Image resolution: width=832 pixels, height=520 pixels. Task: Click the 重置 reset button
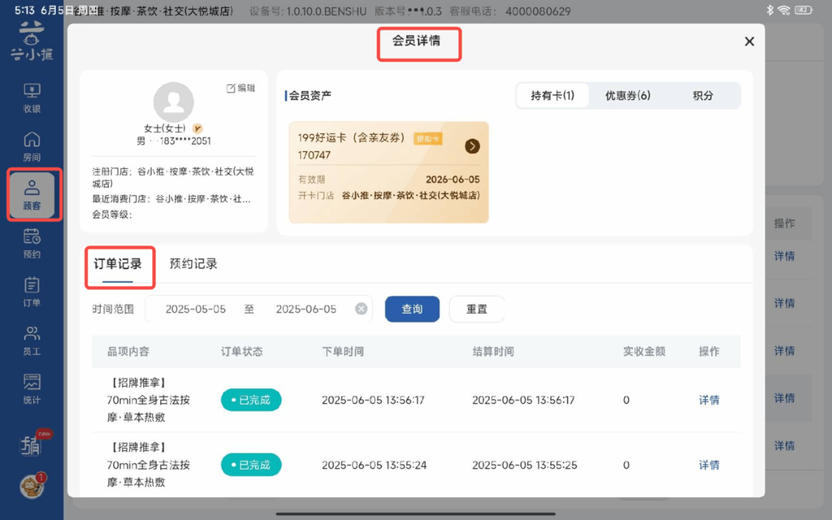click(476, 309)
